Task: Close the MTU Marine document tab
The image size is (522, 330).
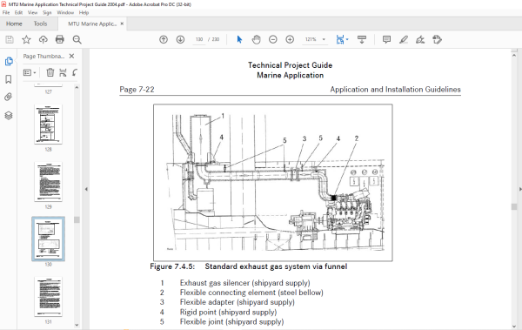Action: tap(122, 24)
